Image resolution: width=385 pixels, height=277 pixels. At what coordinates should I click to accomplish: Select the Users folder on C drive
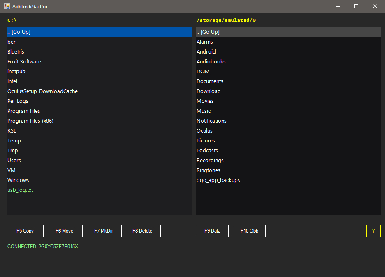[99, 160]
